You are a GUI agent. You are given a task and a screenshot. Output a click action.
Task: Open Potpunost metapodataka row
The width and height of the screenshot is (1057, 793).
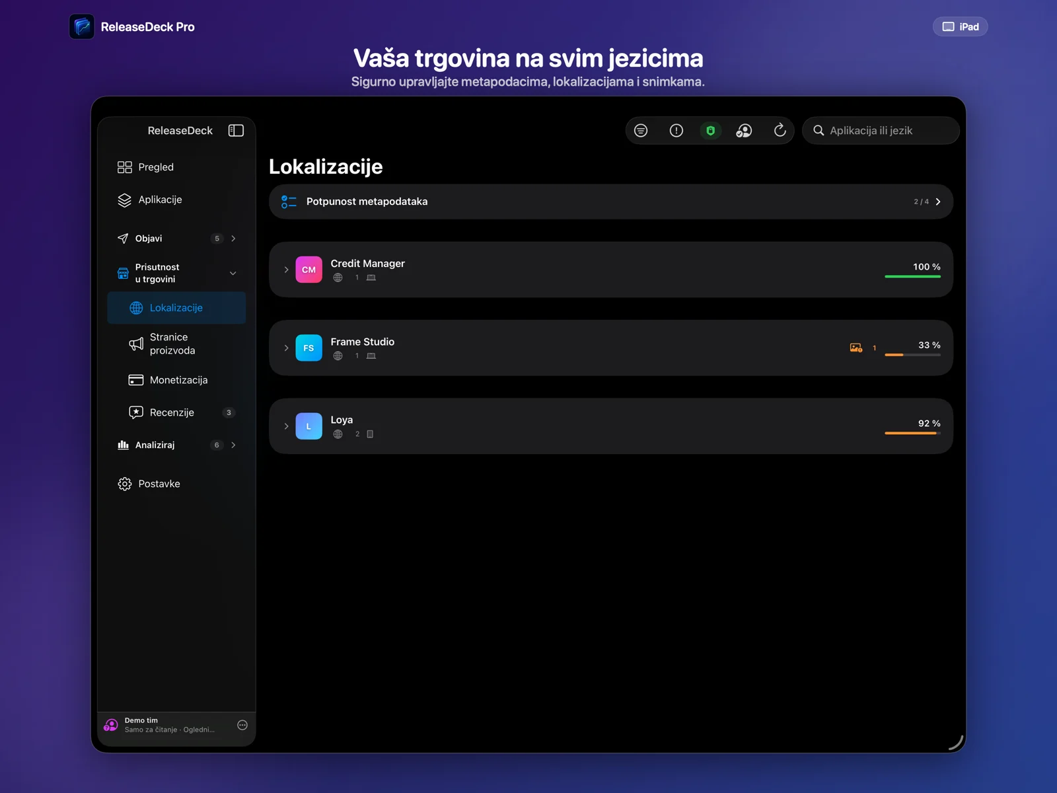pos(610,202)
